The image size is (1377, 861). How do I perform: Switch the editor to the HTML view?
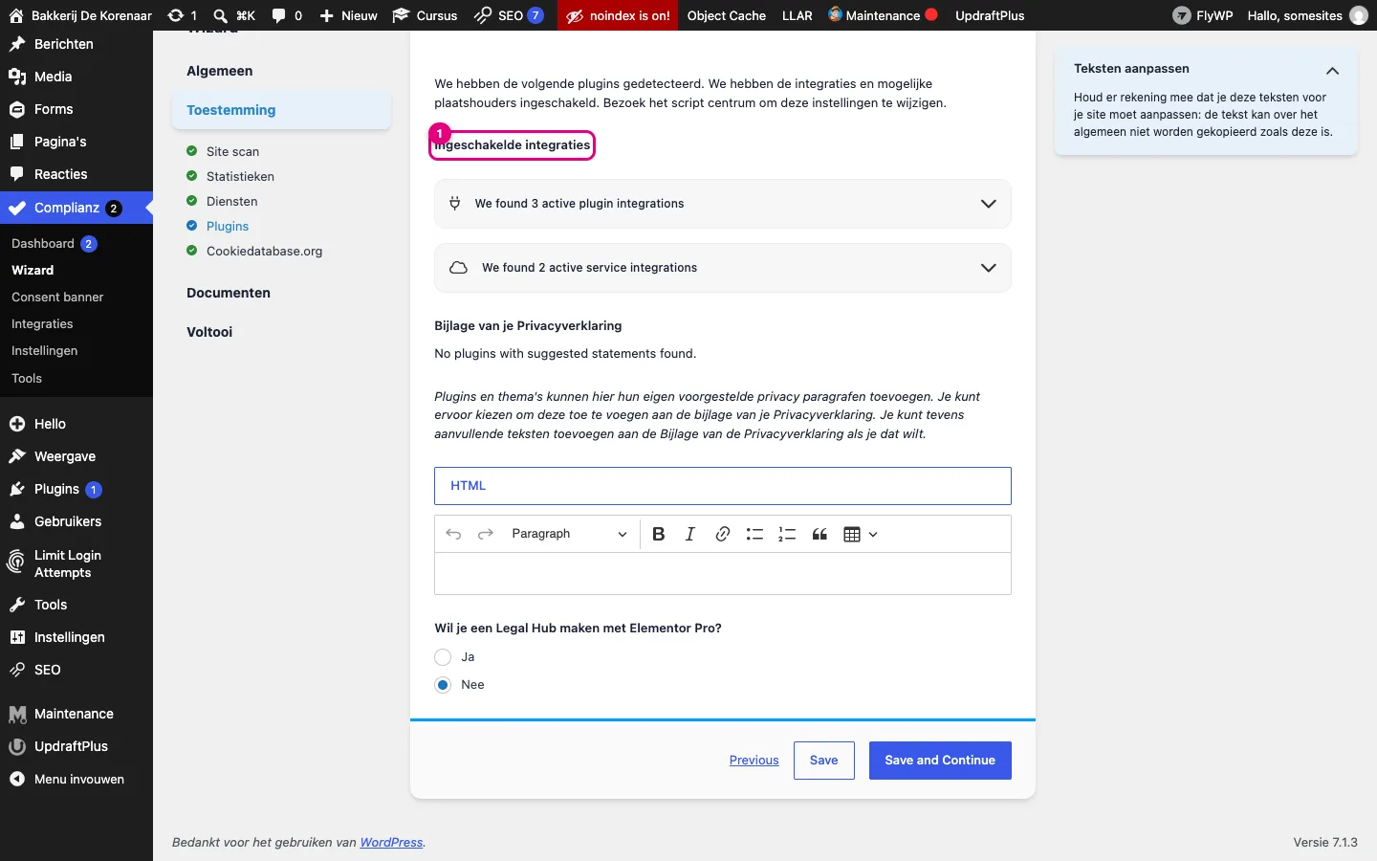[x=723, y=486]
